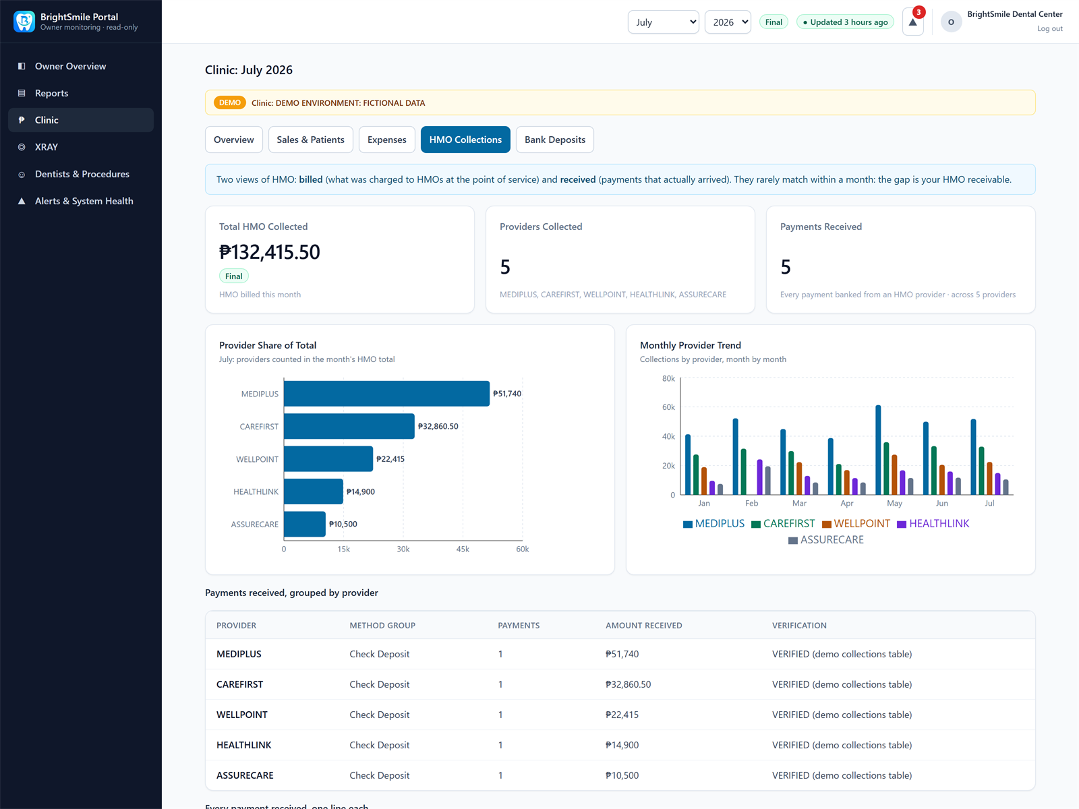Screen dimensions: 1079x809
Task: Click the PROVIDER column header
Action: pos(236,626)
